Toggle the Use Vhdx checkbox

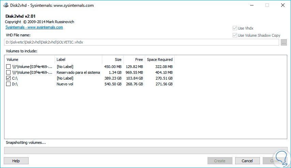pyautogui.click(x=235, y=28)
